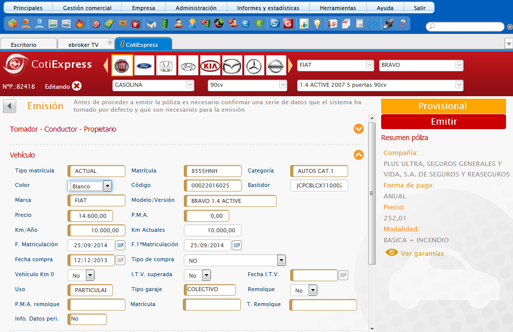Go back with the left arrow button
The height and width of the screenshot is (332, 513).
tap(9, 106)
